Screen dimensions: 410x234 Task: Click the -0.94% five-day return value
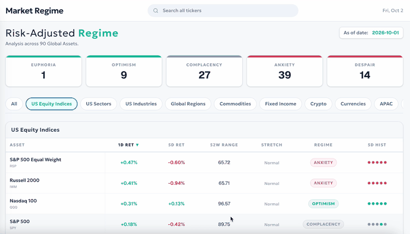tap(176, 183)
